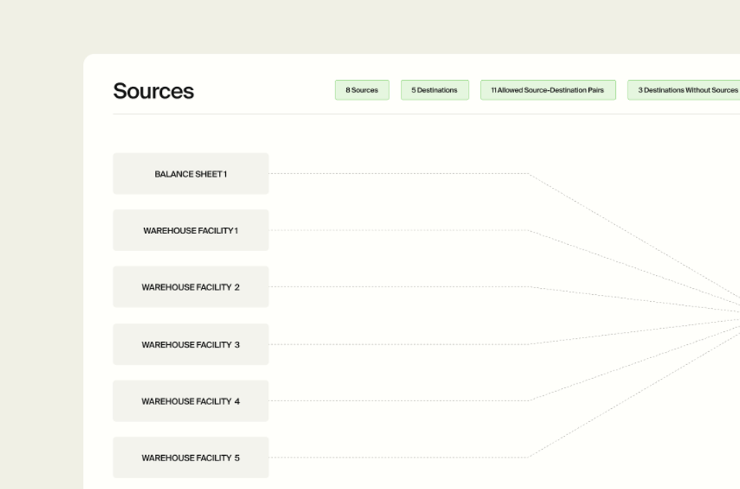Select the Warehouse Facility 2 source card
The height and width of the screenshot is (489, 740).
(190, 286)
